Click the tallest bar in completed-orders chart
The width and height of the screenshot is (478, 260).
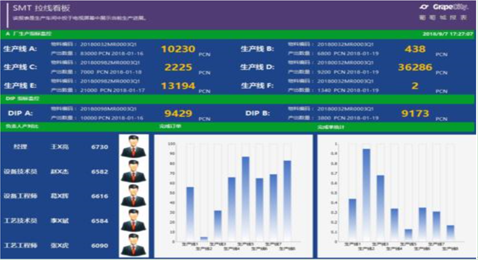pos(245,199)
